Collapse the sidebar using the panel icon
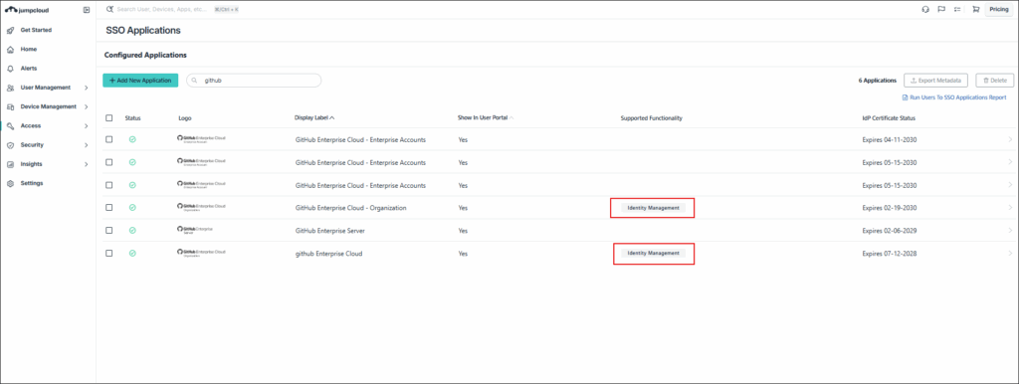 88,10
